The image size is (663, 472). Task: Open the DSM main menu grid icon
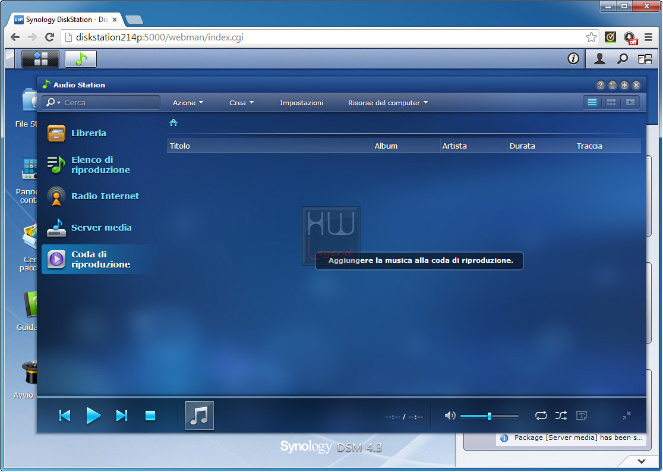[x=40, y=59]
